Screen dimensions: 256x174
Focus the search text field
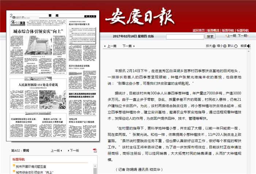point(185,37)
